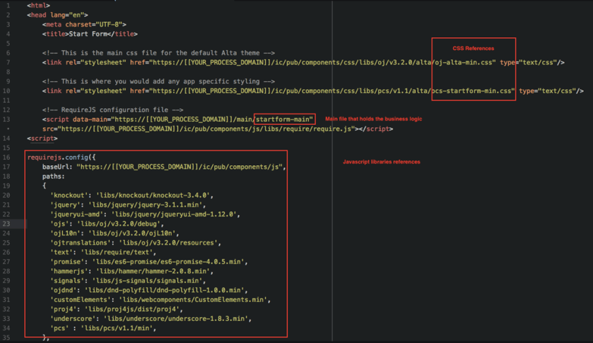This screenshot has height=343, width=593.
Task: Click the 'RequireJS configuration file' comment
Action: coord(113,110)
